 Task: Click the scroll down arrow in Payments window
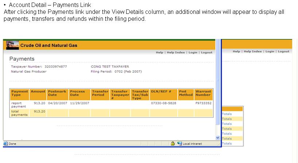pos(218,138)
